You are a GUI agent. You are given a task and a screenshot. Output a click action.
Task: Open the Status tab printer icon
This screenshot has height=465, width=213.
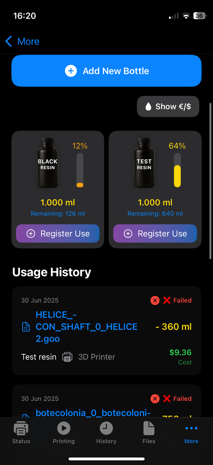click(x=21, y=429)
